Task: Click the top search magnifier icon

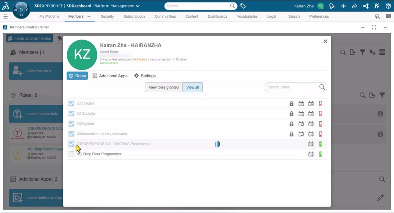Action: point(233,6)
